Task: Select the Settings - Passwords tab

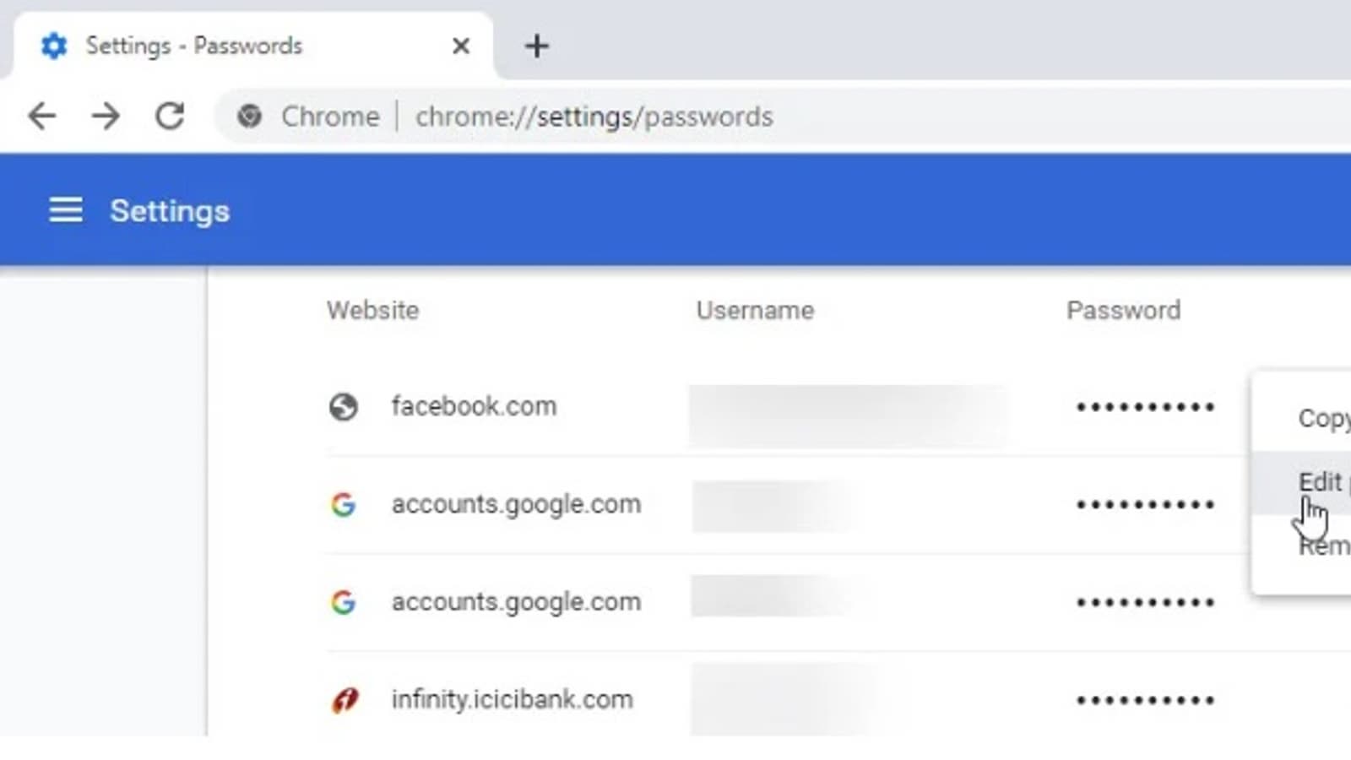Action: [x=194, y=46]
